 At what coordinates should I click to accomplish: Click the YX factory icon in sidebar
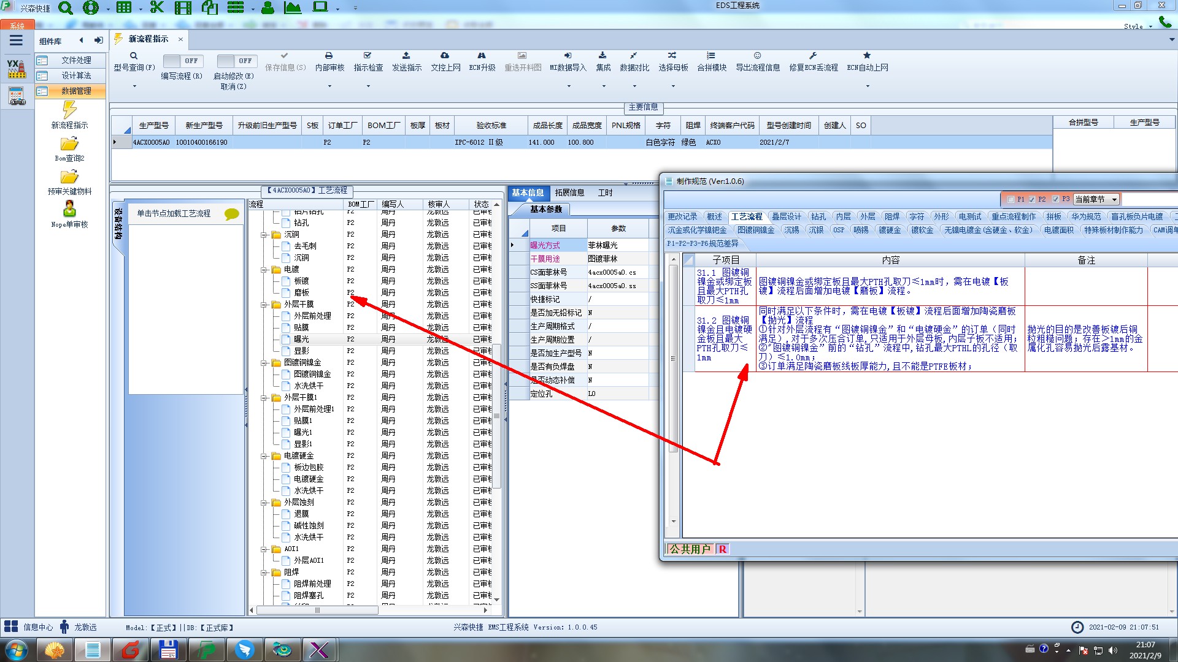tap(17, 69)
